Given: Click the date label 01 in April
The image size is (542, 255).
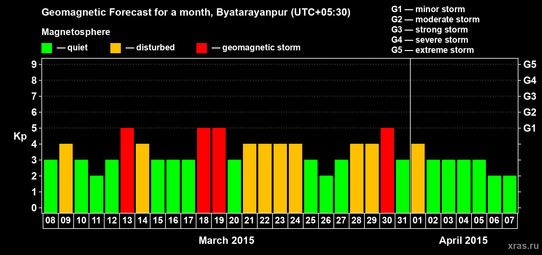Looking at the screenshot, I should coord(418,220).
